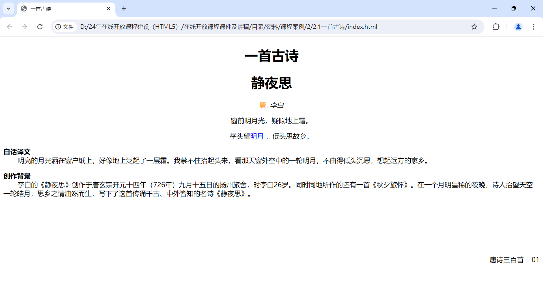Close the browser window
Image resolution: width=543 pixels, height=285 pixels.
533,8
